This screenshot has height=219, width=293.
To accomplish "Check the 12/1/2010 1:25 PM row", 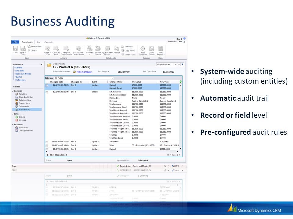I will click(x=47, y=92).
